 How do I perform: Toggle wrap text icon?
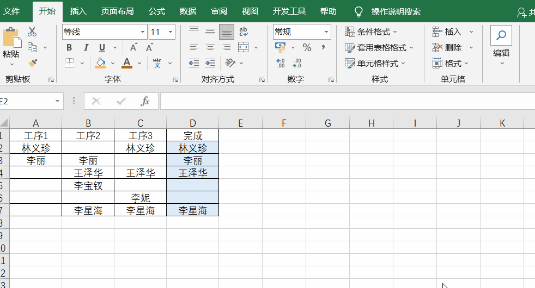click(244, 32)
